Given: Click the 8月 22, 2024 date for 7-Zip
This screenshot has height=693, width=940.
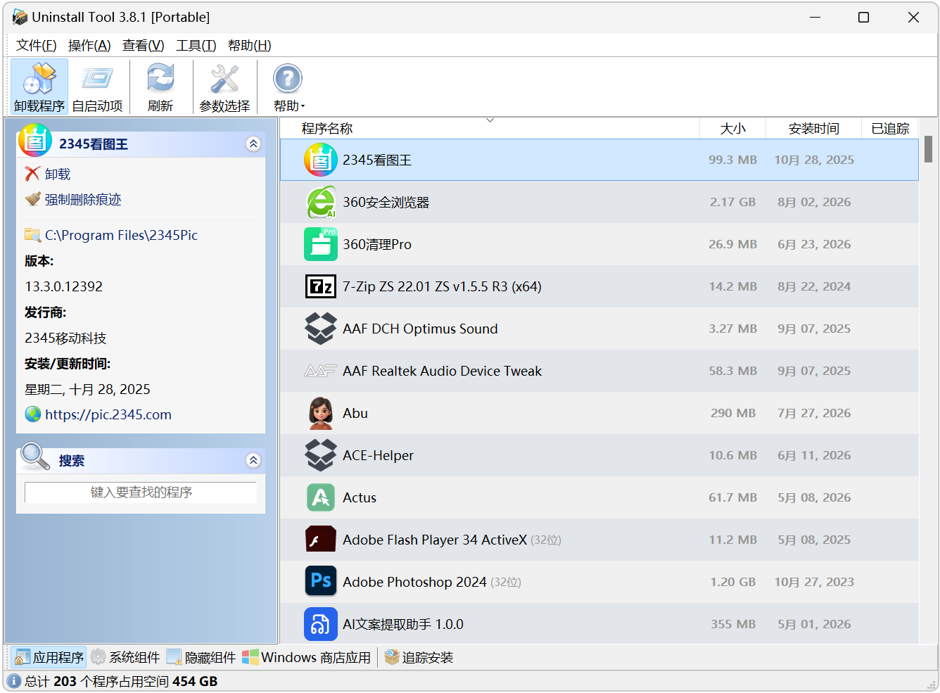Looking at the screenshot, I should [814, 286].
